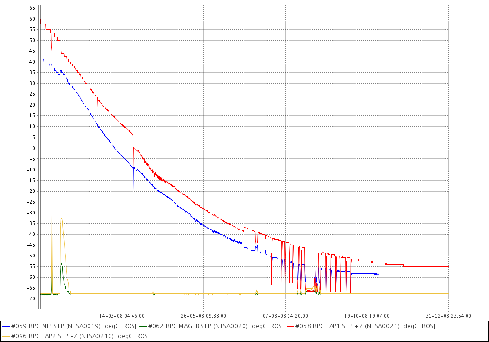Image resolution: width=489 pixels, height=342 pixels.
Task: Click the red line swatch for #058
Action: 290,327
